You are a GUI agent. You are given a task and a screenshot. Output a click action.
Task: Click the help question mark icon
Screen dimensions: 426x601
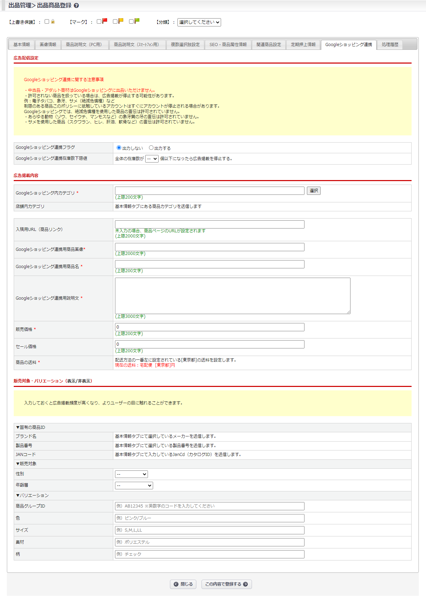click(76, 5)
